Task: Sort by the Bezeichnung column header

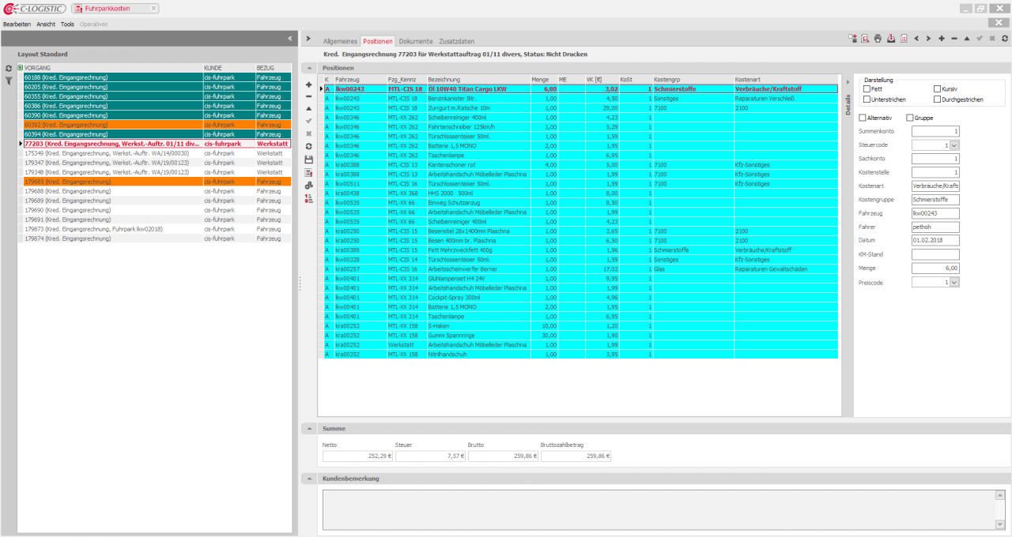Action: (x=476, y=80)
